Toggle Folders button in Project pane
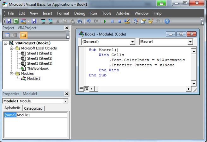The width and height of the screenshot is (207, 142). point(24,35)
